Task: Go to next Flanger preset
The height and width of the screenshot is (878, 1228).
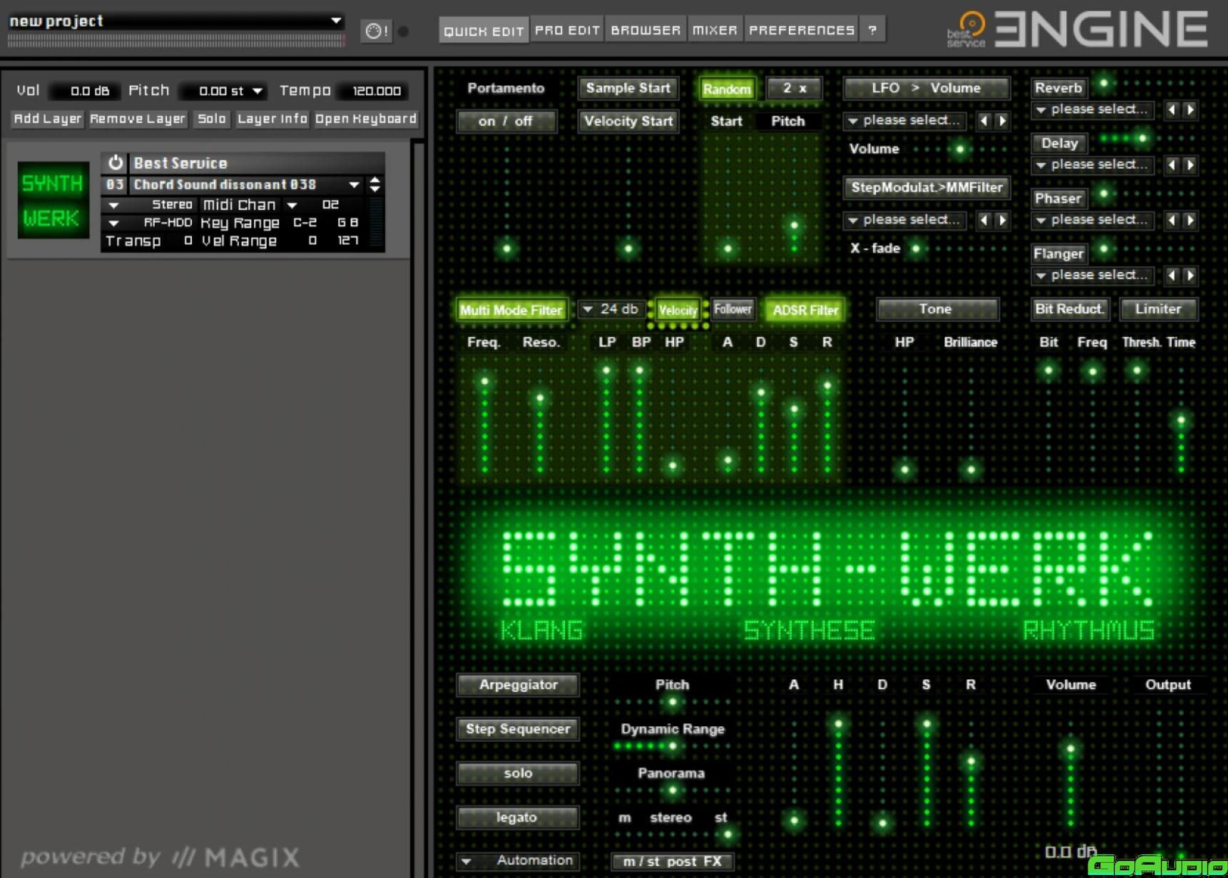Action: tap(1189, 276)
